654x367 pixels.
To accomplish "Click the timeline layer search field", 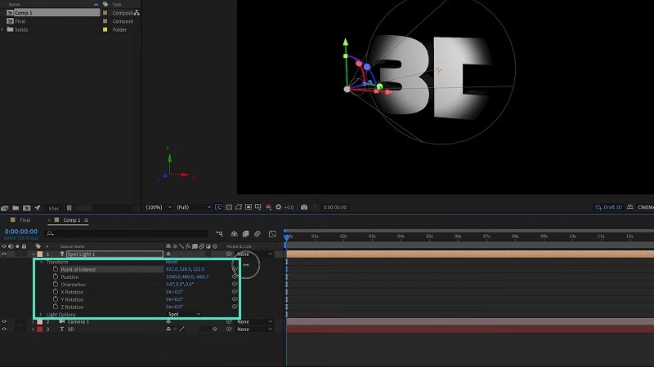I will click(x=127, y=233).
